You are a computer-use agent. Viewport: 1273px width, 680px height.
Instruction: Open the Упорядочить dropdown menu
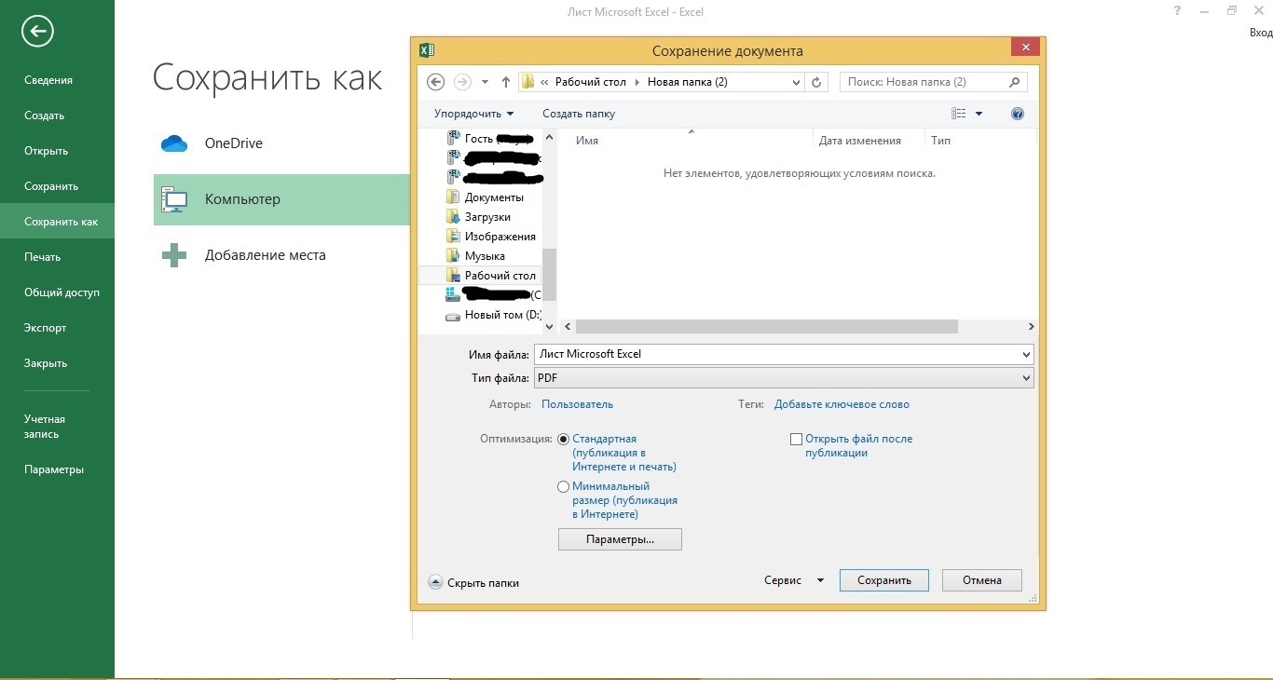click(473, 114)
